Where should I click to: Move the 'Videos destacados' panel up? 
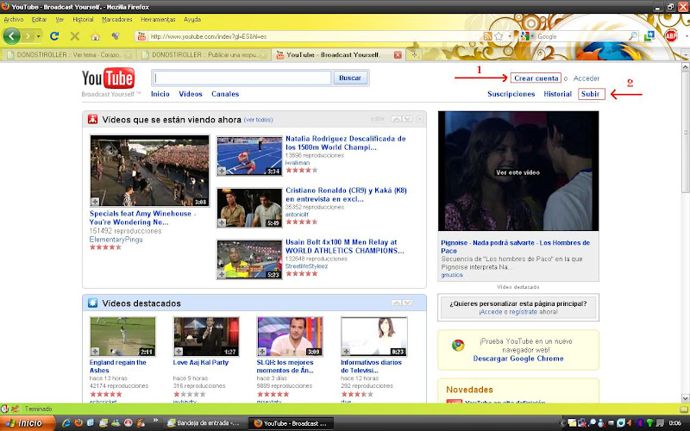pyautogui.click(x=396, y=303)
